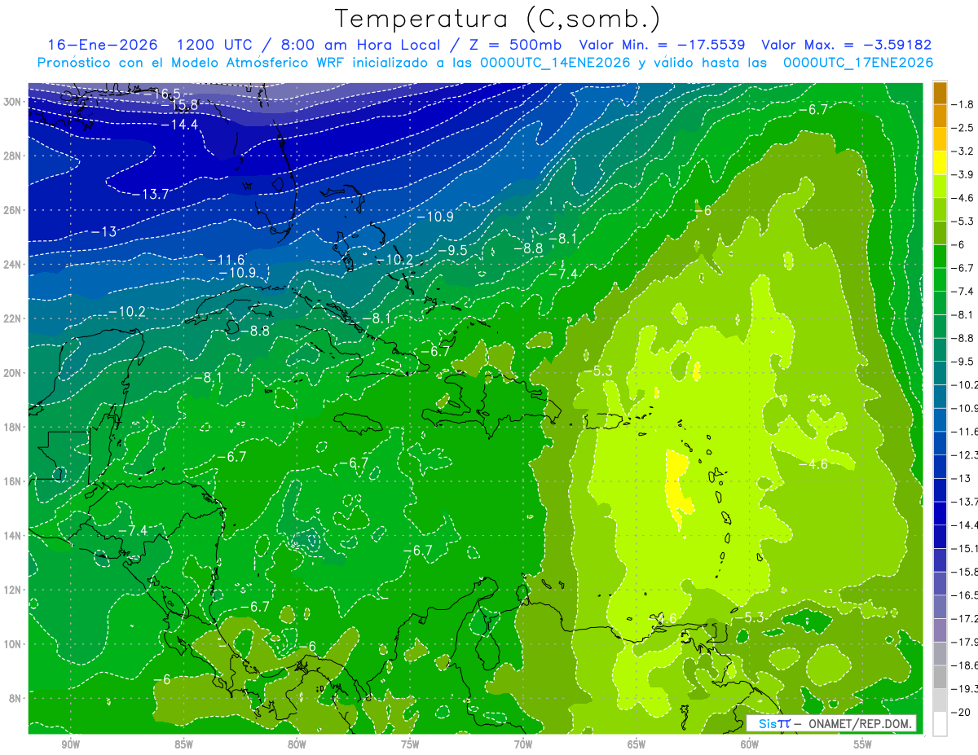Click the "-13" contour label on the map

tap(104, 232)
